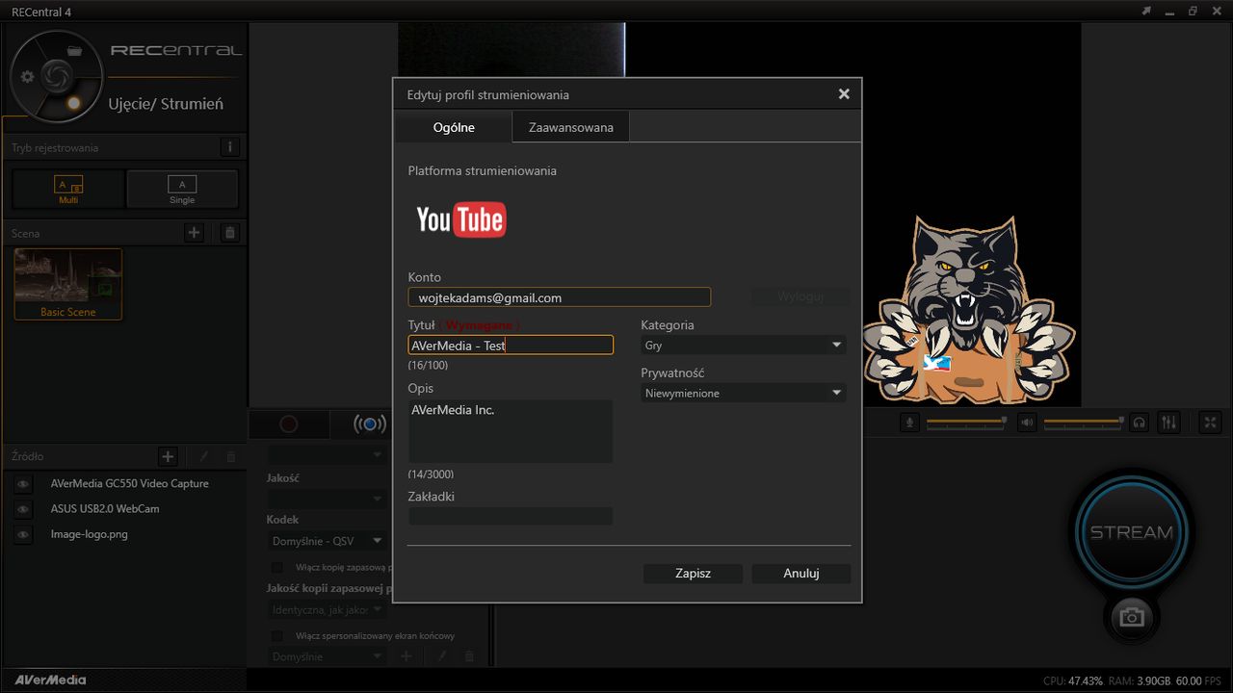This screenshot has width=1233, height=693.
Task: Select Multi recording mode
Action: (x=68, y=189)
